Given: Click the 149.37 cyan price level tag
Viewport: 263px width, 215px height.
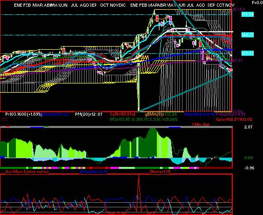Looking at the screenshot, I should pos(248,35).
